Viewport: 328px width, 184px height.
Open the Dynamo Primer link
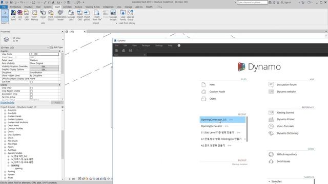pos(286,119)
